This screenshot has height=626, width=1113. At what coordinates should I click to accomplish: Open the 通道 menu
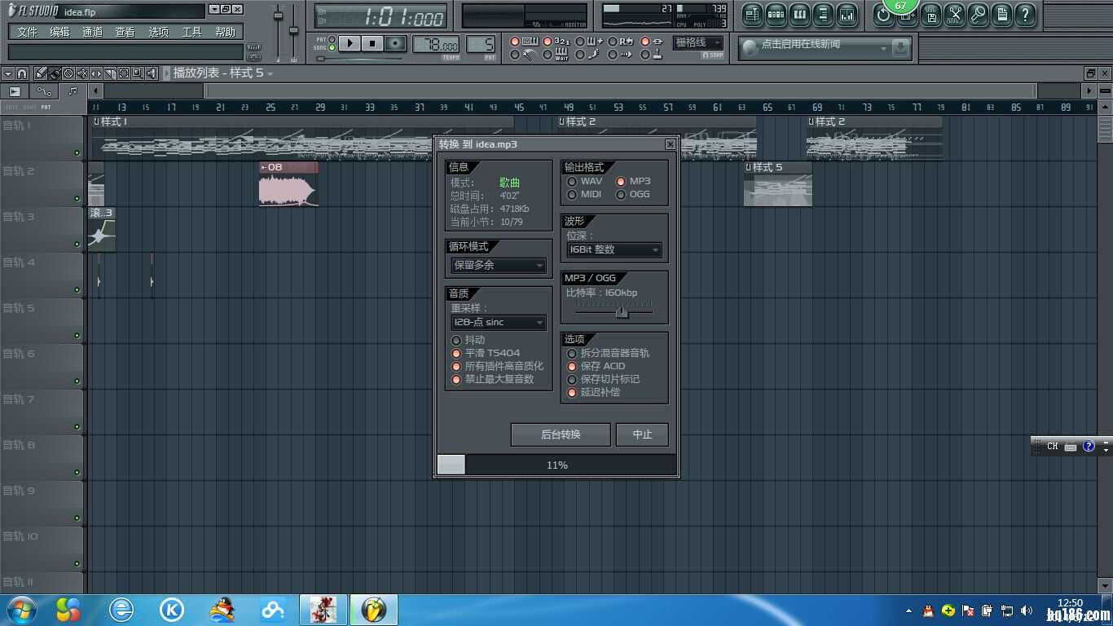point(92,32)
